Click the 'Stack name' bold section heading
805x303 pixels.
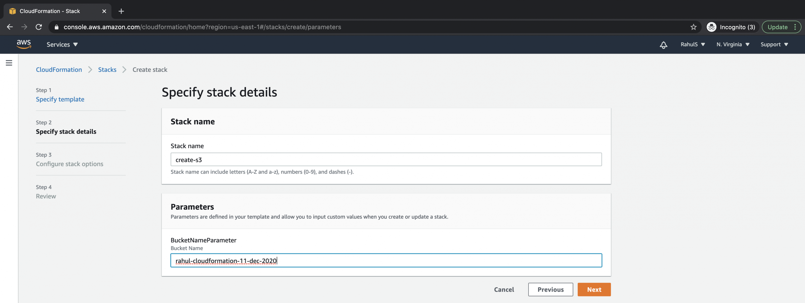[193, 122]
